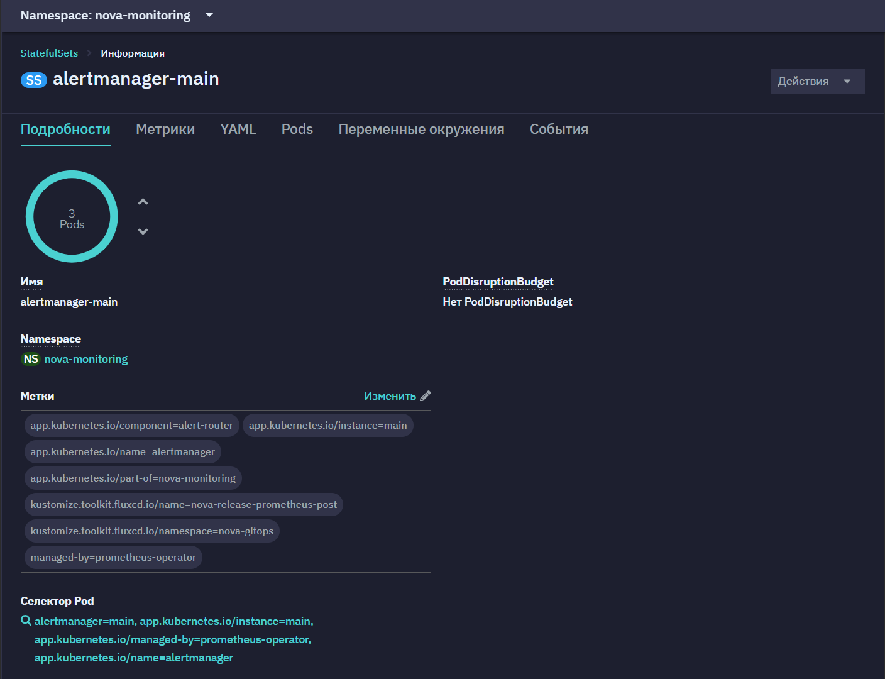Open the YAML tab
The image size is (885, 679).
[238, 130]
